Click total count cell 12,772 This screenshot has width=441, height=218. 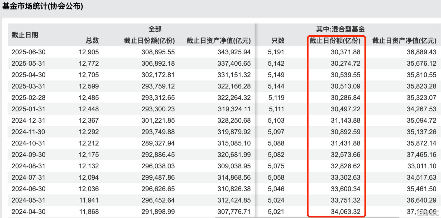89,63
